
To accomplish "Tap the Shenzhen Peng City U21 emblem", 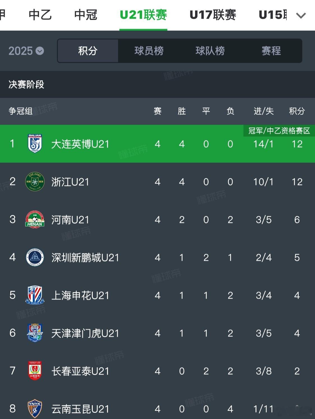I will click(x=35, y=257).
